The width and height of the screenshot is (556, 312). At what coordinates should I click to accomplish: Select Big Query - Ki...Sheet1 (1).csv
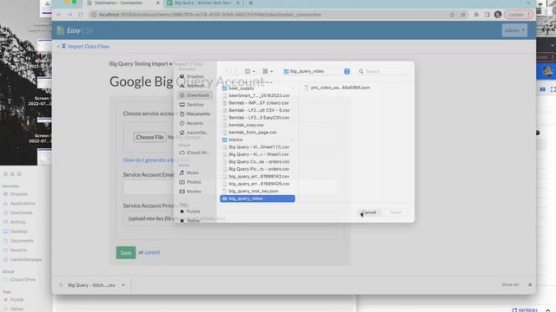tap(257, 146)
